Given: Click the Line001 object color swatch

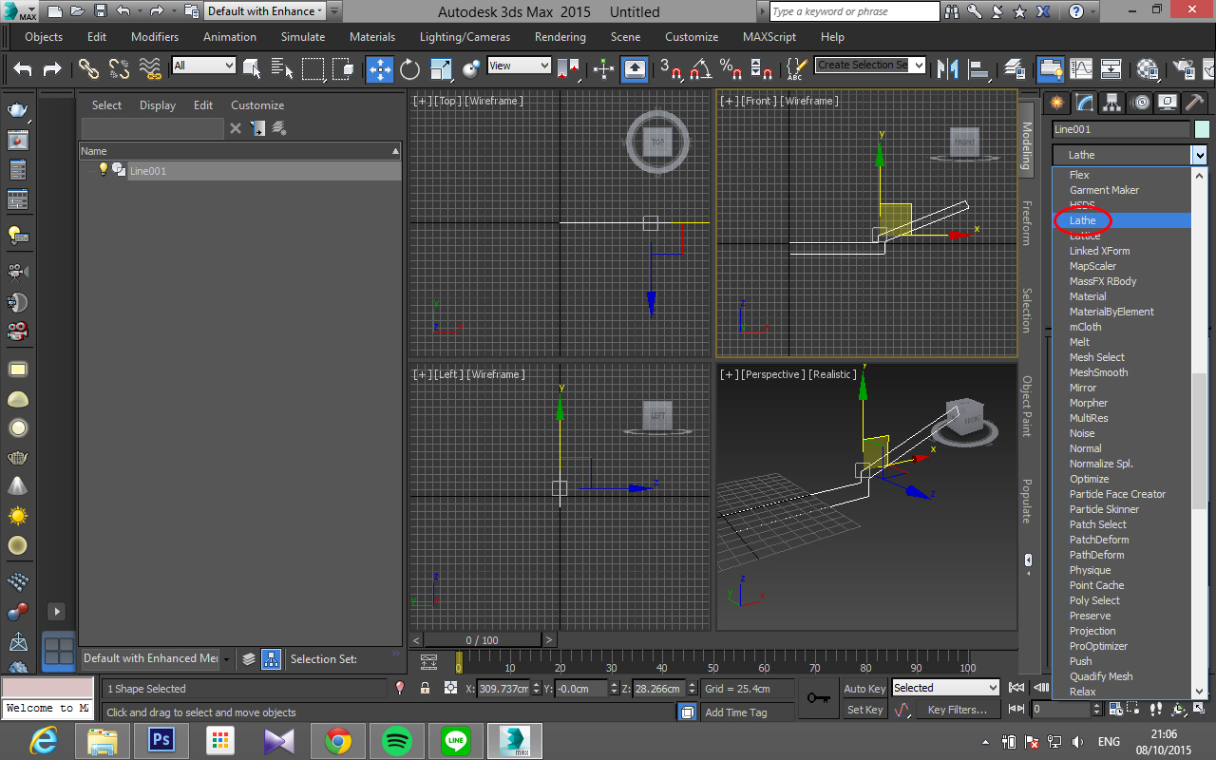Looking at the screenshot, I should coord(1202,130).
